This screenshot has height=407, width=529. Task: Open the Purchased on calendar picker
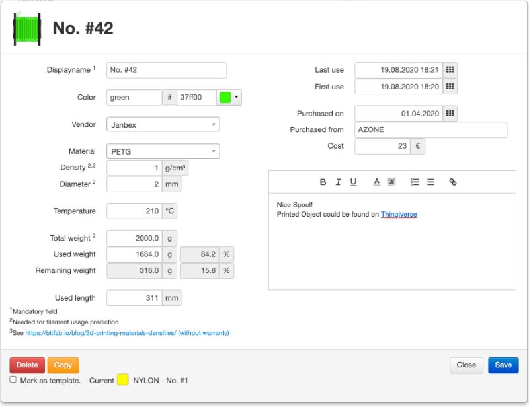point(450,113)
